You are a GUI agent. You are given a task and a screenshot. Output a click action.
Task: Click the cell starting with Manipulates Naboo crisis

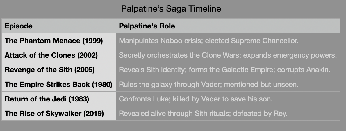coord(208,41)
